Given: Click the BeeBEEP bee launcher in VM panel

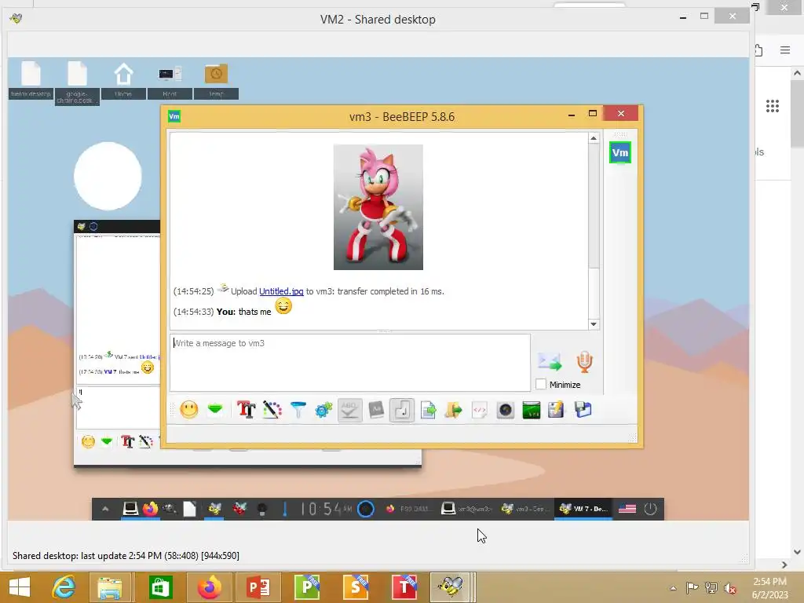Looking at the screenshot, I should click(x=214, y=509).
